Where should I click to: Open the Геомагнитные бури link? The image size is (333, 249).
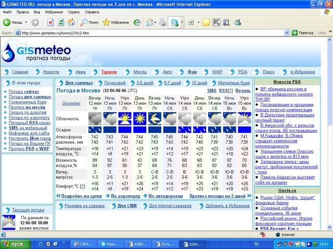[x=28, y=102]
